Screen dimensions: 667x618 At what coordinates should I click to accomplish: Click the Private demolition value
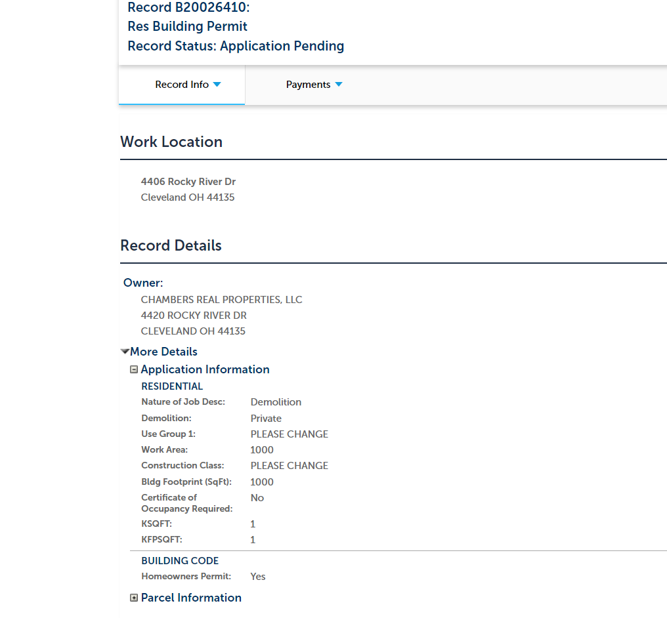(266, 419)
